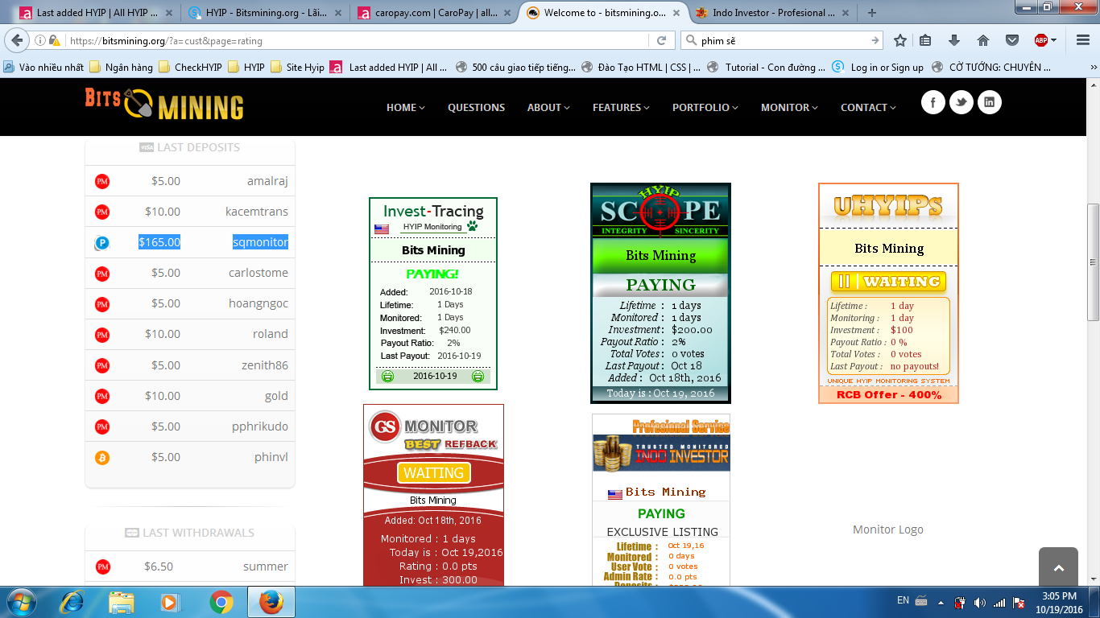This screenshot has width=1100, height=618.
Task: Switch to the 'HYIP - Bitsmining.org' tab
Action: coord(266,13)
